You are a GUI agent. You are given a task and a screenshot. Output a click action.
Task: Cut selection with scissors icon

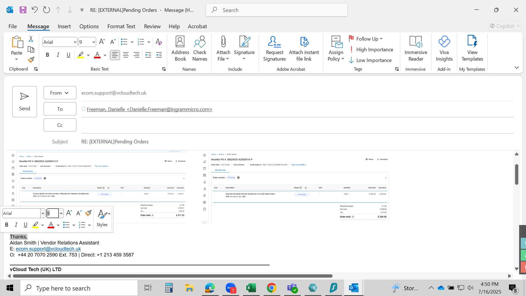(x=31, y=39)
